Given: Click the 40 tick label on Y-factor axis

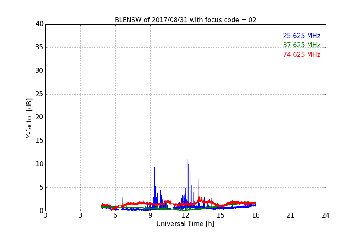Looking at the screenshot, I should tap(39, 24).
